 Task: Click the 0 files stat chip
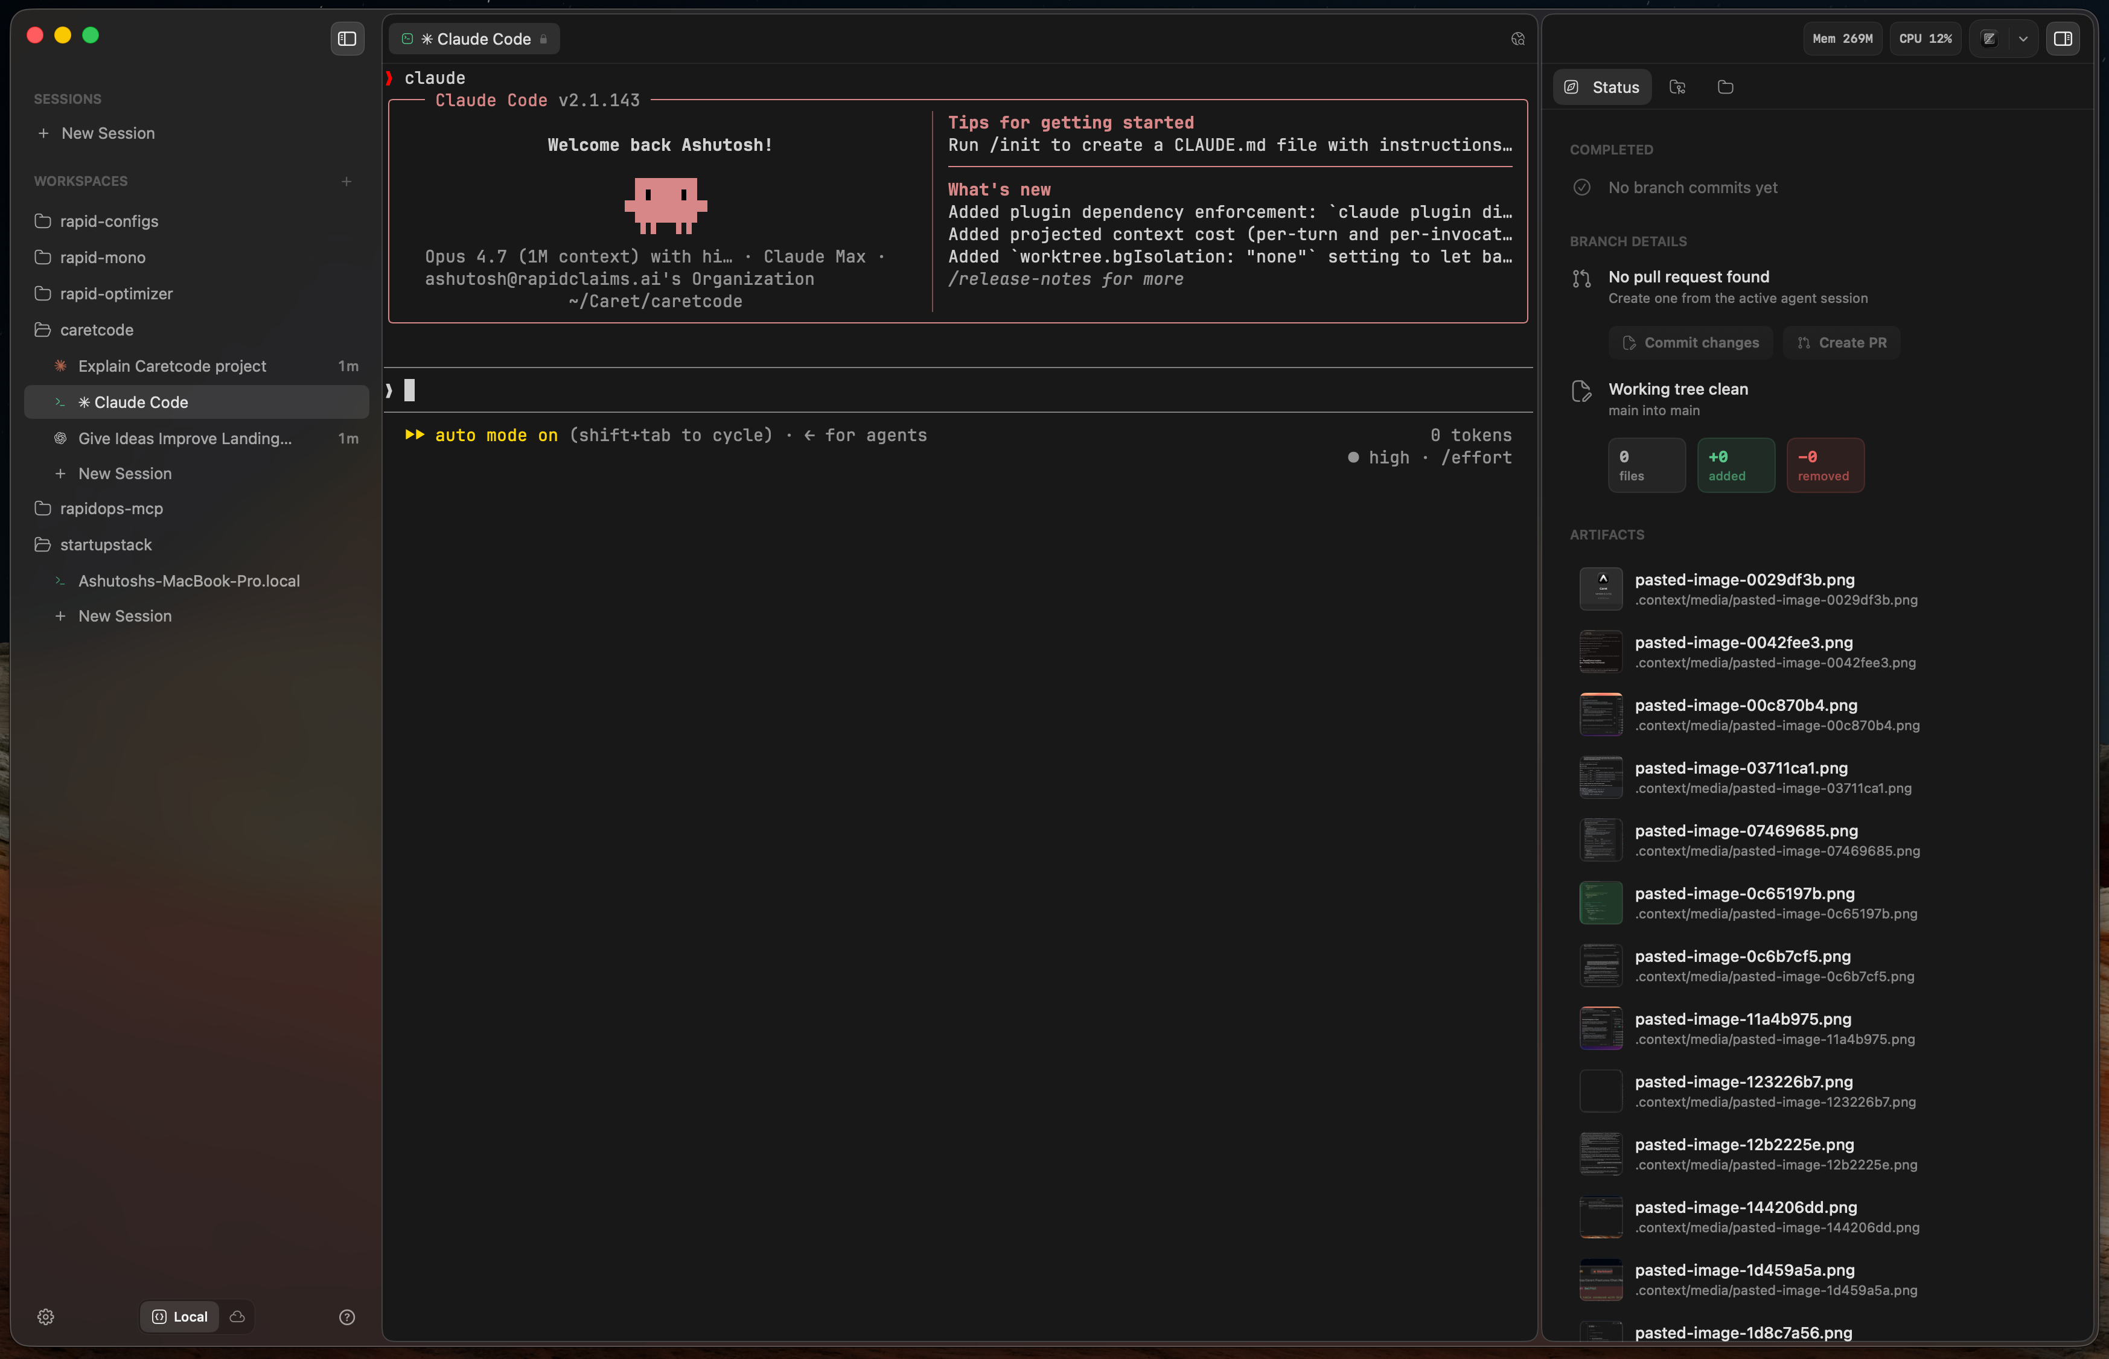[1647, 465]
